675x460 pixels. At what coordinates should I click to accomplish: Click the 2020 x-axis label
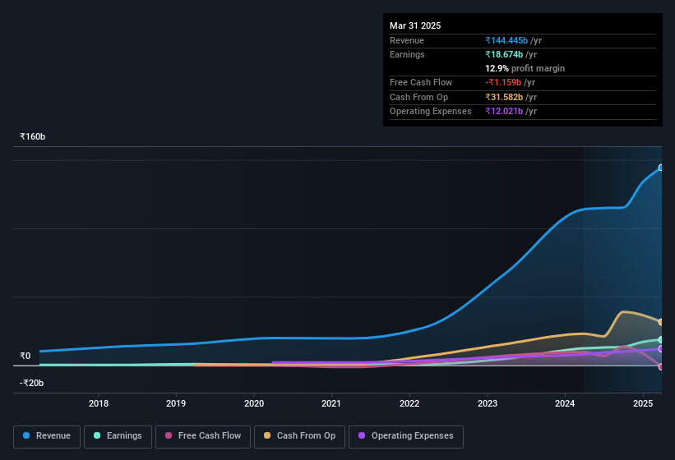[254, 403]
